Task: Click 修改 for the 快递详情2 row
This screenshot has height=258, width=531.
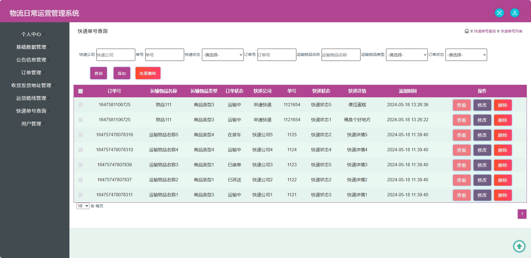Action: pos(482,180)
